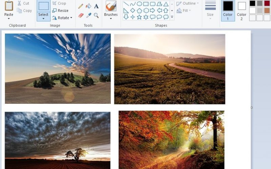Choose the Right triangle shape

click(x=126, y=10)
